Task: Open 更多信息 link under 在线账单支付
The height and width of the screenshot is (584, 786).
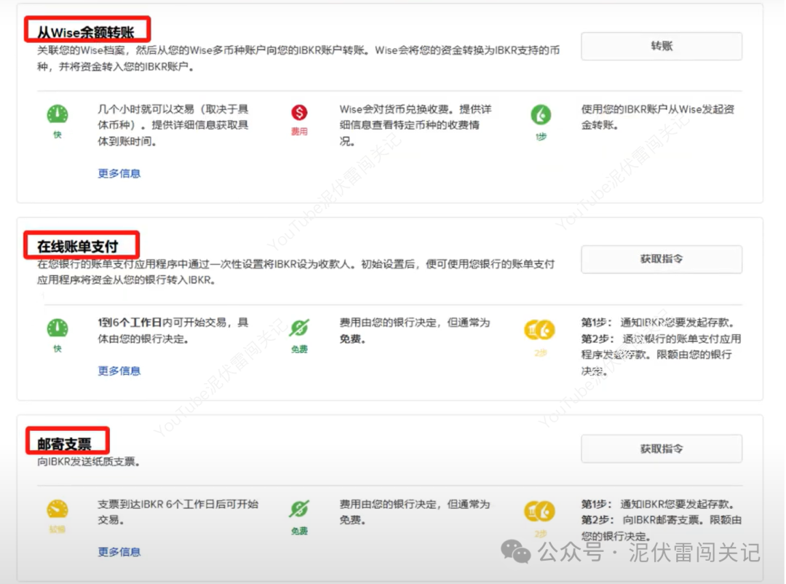Action: pyautogui.click(x=119, y=370)
